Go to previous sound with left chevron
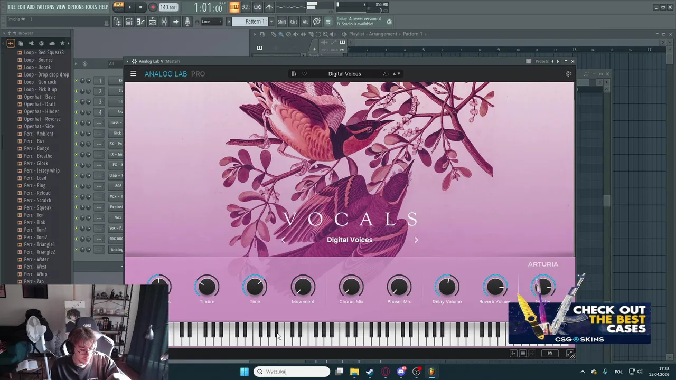The height and width of the screenshot is (380, 676). [283, 240]
